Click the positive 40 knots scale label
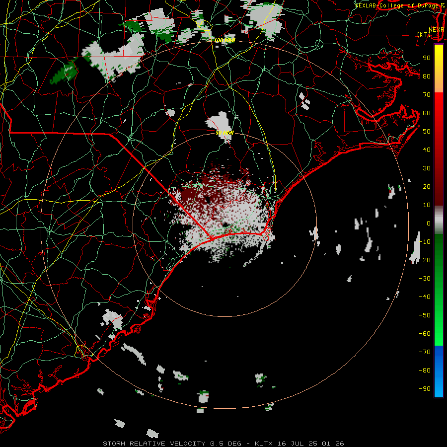 point(427,150)
